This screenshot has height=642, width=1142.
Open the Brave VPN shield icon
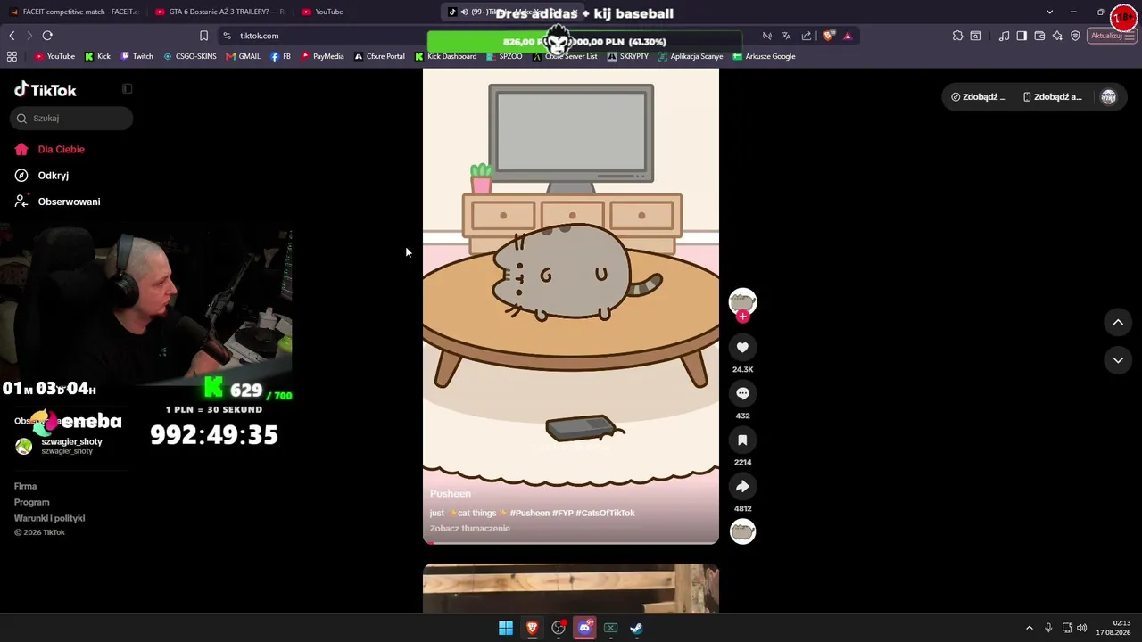click(x=1075, y=36)
